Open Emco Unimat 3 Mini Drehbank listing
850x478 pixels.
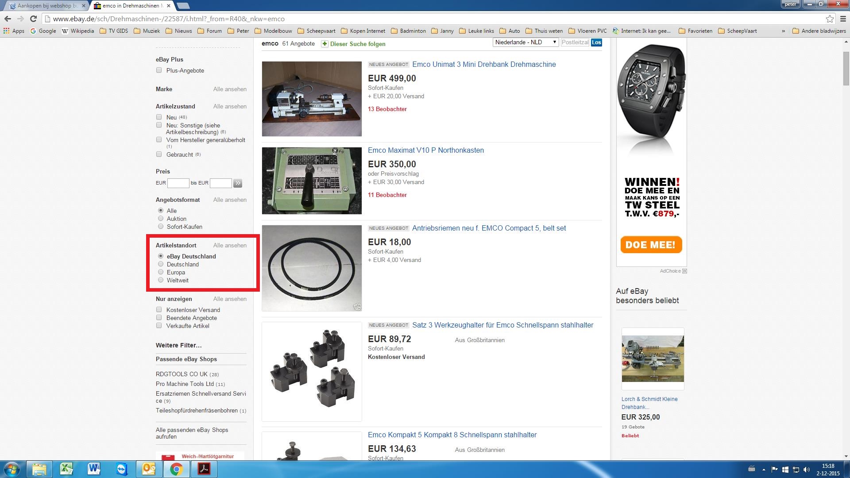click(x=484, y=64)
